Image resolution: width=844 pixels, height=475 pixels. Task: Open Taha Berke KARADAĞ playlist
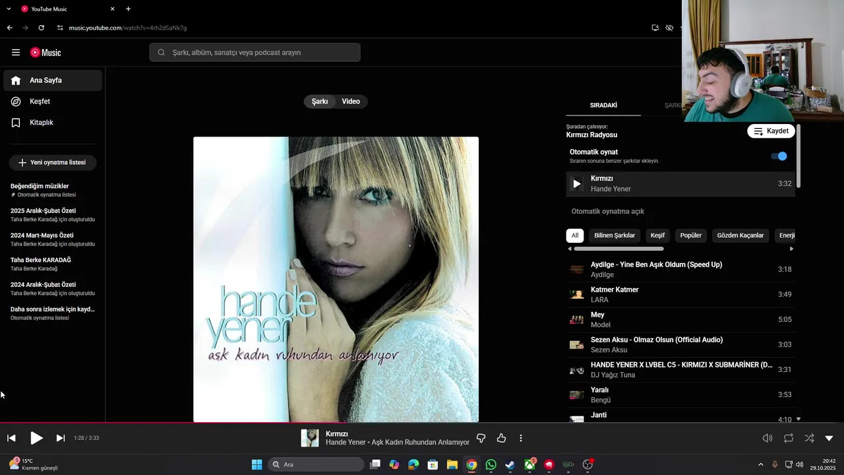53,264
